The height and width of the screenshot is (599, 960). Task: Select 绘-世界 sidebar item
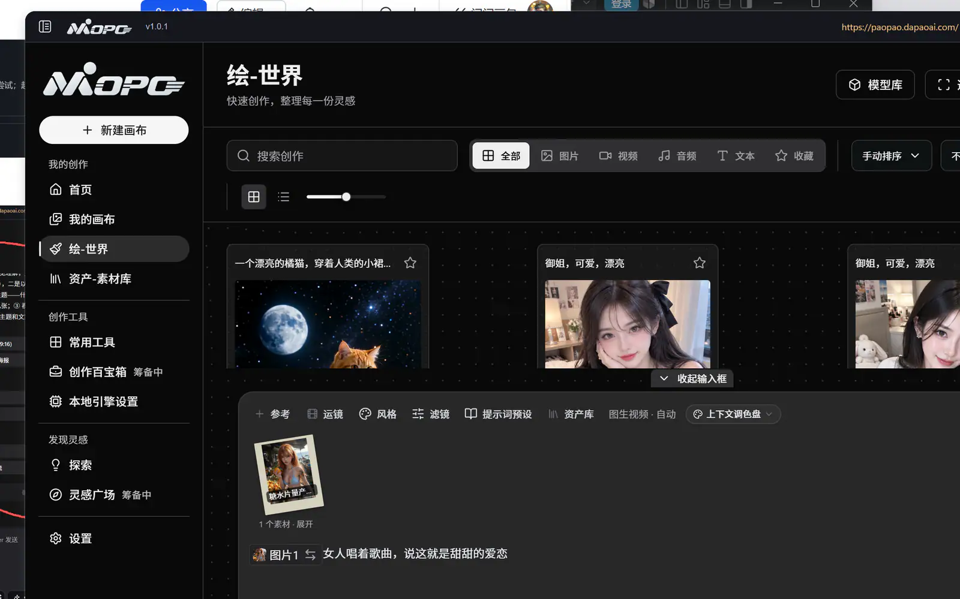coord(114,249)
